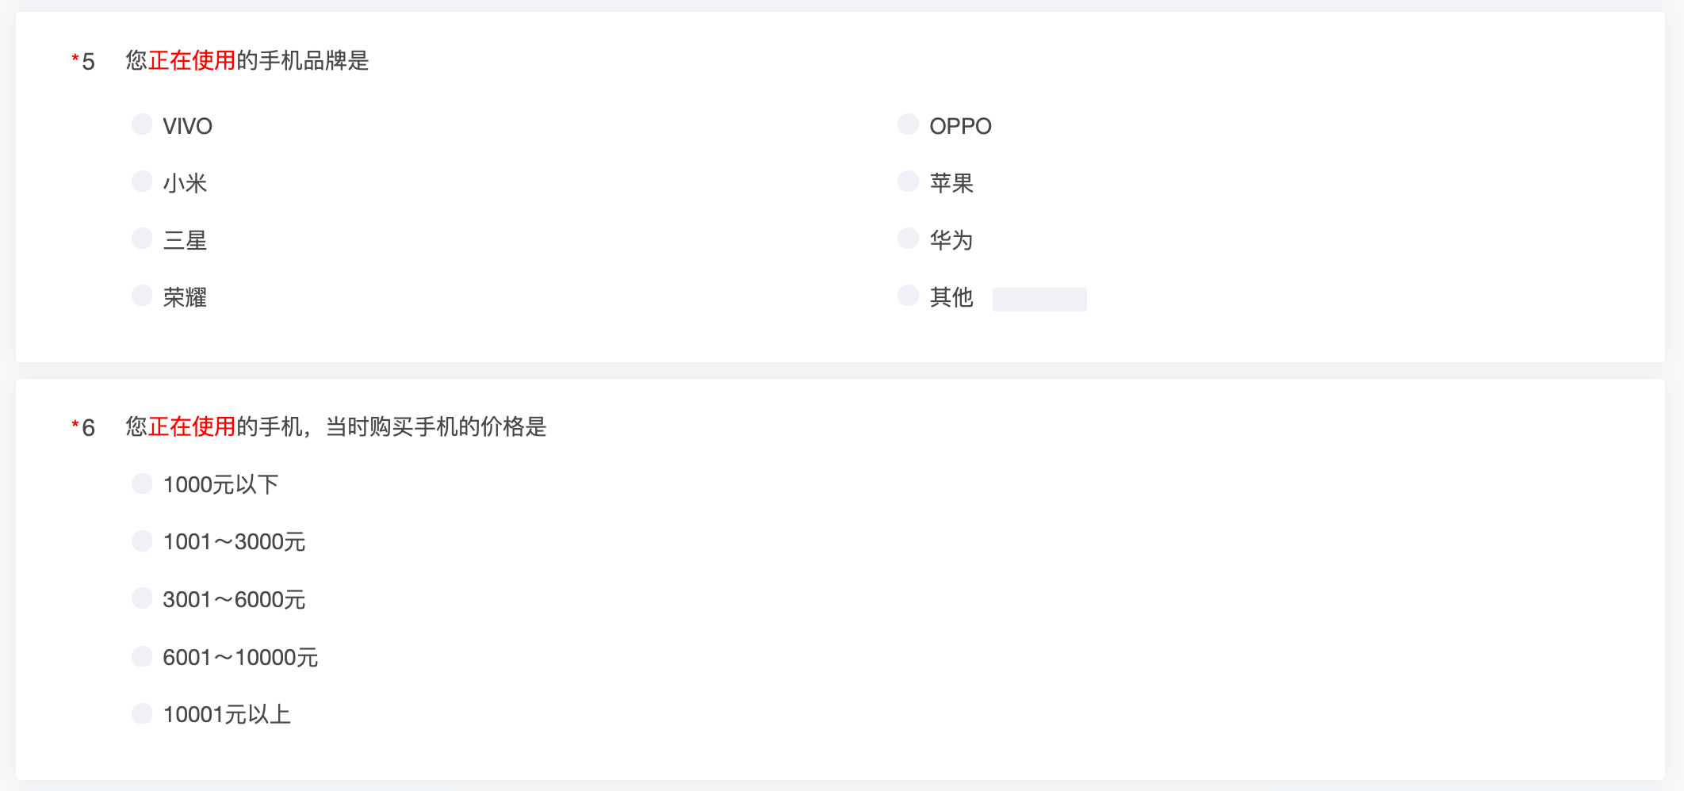Image resolution: width=1684 pixels, height=791 pixels.
Task: Click the 1001～3000元 label text
Action: [x=234, y=542]
